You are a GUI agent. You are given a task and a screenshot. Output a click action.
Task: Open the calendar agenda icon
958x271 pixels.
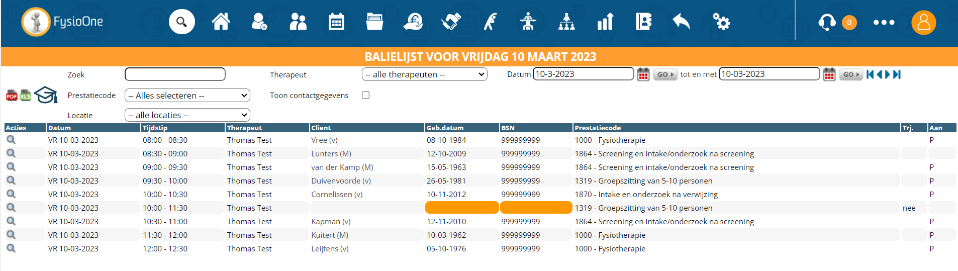coord(336,22)
